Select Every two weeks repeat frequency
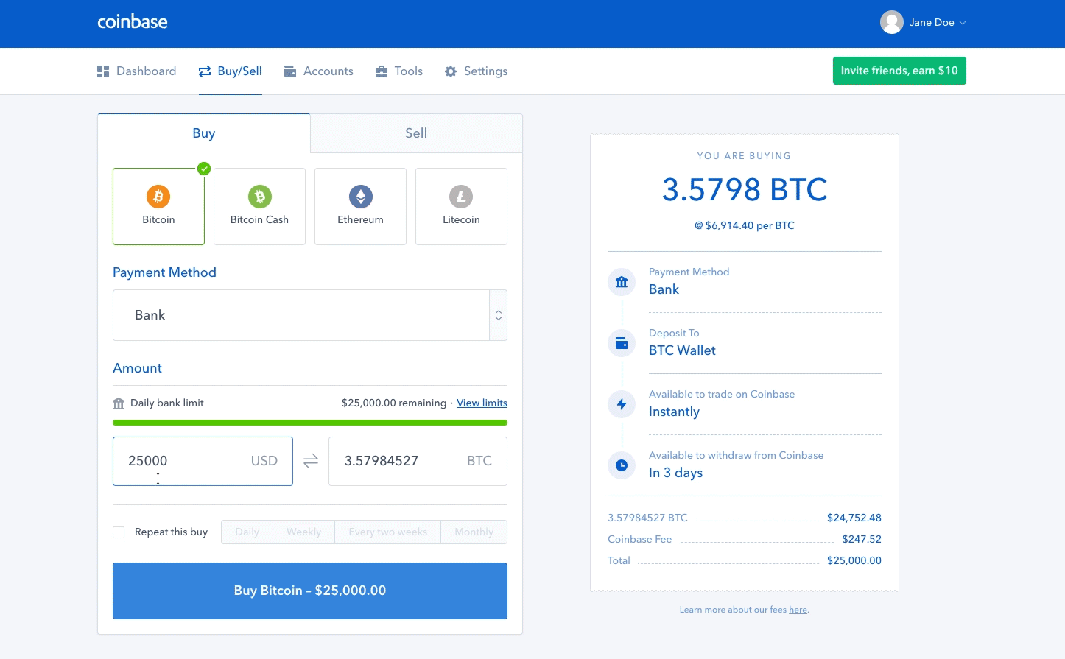Image resolution: width=1065 pixels, height=659 pixels. (x=387, y=532)
